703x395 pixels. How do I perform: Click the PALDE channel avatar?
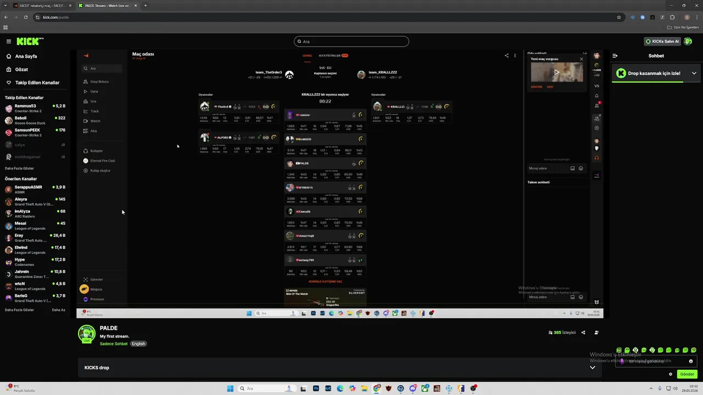[87, 334]
